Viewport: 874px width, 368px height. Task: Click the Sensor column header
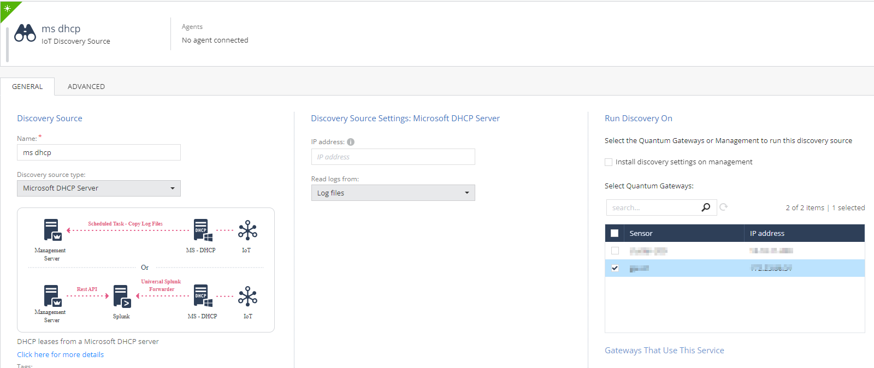point(683,233)
